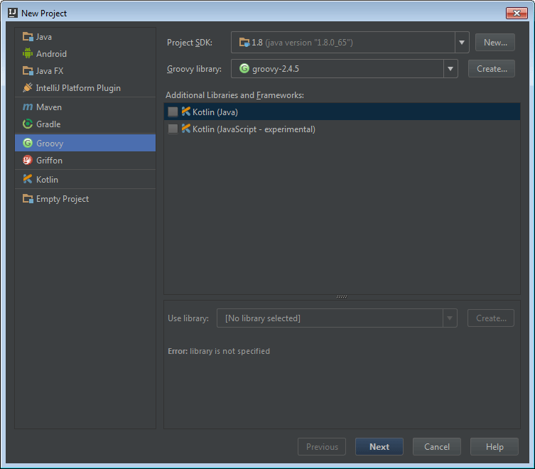The width and height of the screenshot is (535, 469).
Task: Enable the Kotlin (JavaScript - experimental) checkbox
Action: [173, 129]
